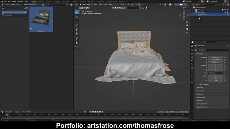Image resolution: width=230 pixels, height=129 pixels.
Task: Select the Add Cube tool
Action: point(77,47)
